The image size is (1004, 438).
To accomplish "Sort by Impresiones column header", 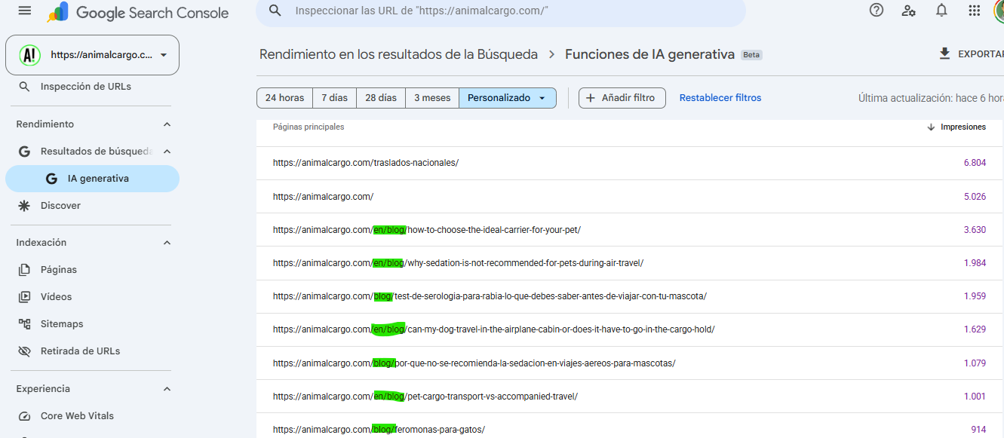I will click(x=963, y=127).
